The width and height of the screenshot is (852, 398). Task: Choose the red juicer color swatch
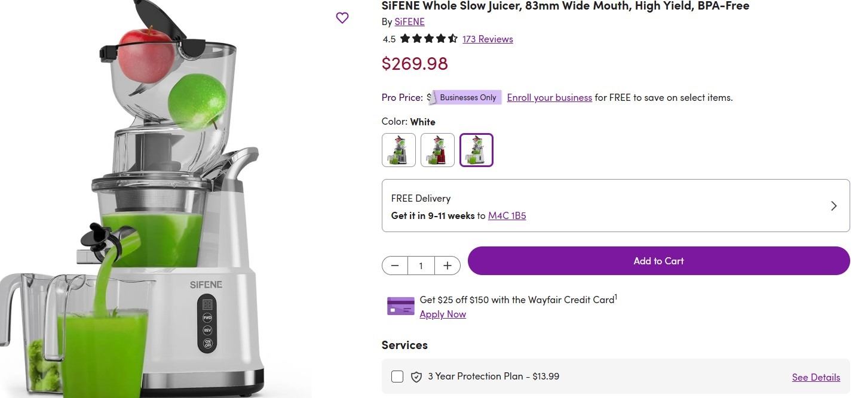click(437, 150)
